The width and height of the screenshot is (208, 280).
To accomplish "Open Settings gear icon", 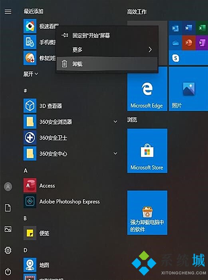I will pos(8,250).
